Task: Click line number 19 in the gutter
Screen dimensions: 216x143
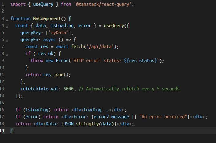Action: [2, 131]
